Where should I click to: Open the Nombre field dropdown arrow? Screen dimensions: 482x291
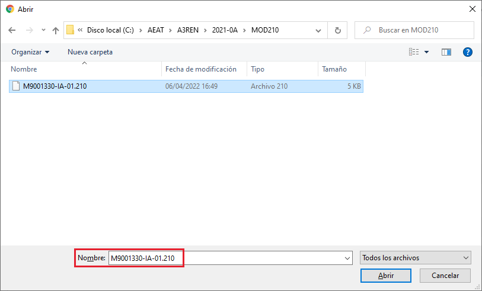pyautogui.click(x=347, y=258)
